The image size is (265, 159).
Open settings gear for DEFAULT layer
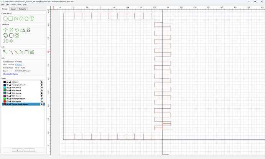pos(42,82)
